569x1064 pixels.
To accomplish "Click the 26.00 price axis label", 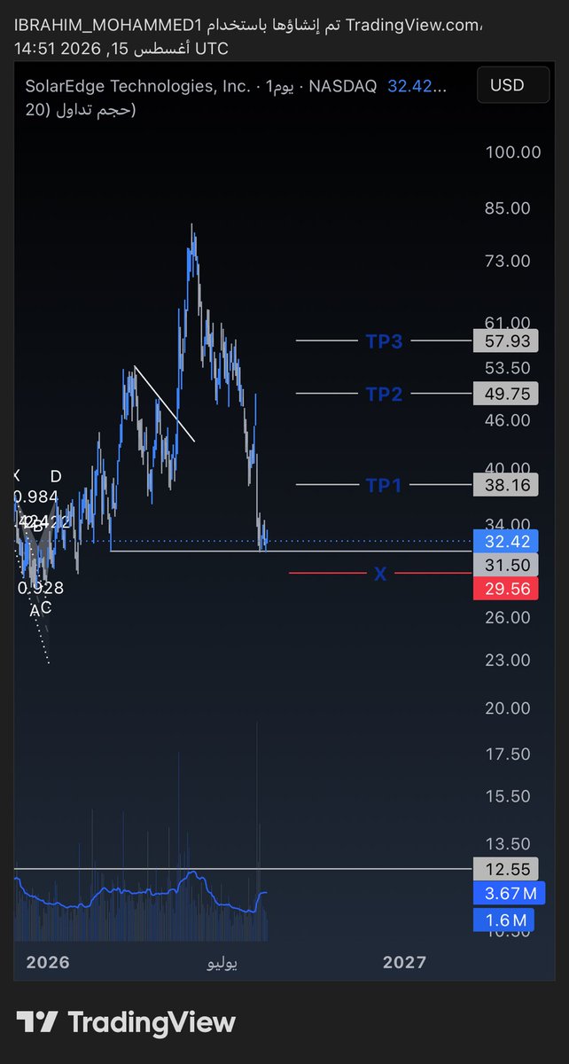I will pos(508,616).
